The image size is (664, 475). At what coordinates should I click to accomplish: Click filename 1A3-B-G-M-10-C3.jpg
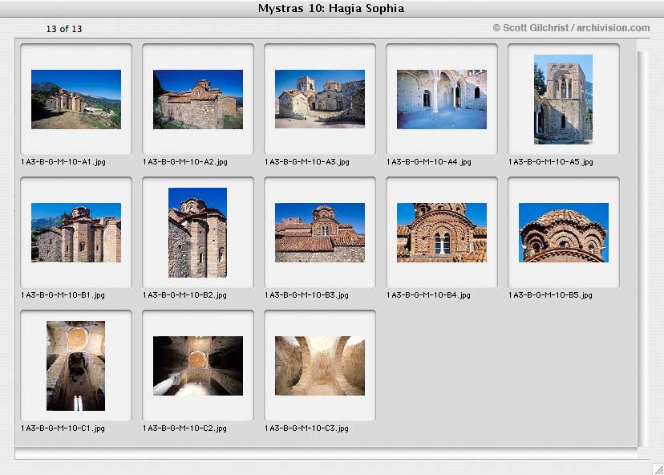point(306,428)
